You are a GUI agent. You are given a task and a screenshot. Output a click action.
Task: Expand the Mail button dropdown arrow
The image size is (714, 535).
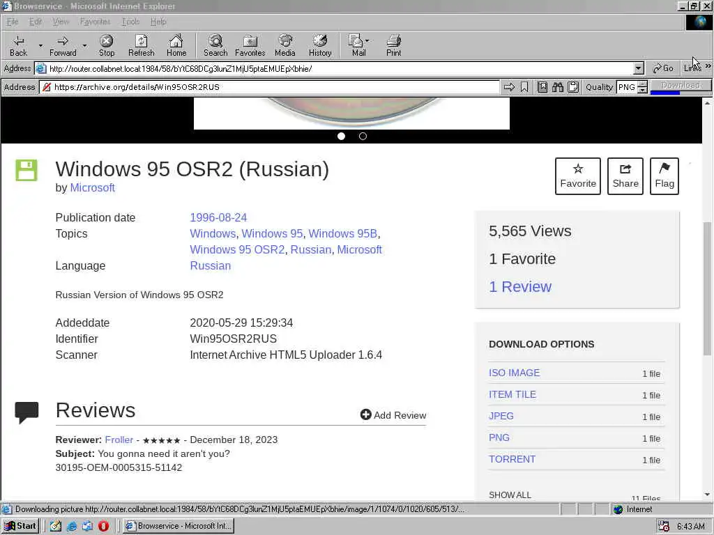(x=367, y=40)
